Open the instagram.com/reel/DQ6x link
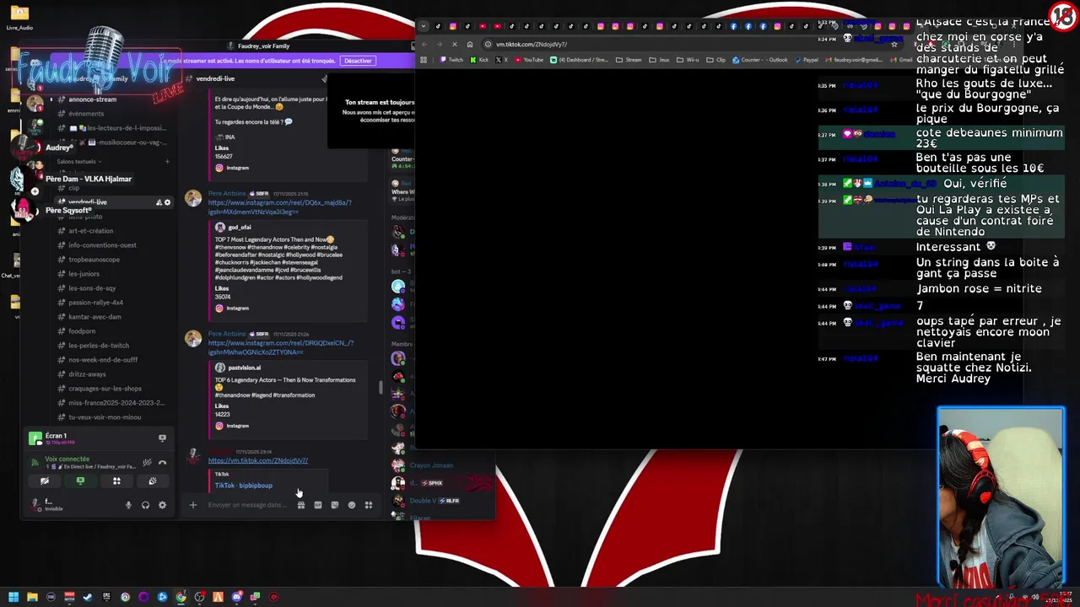The image size is (1080, 607). pos(279,207)
